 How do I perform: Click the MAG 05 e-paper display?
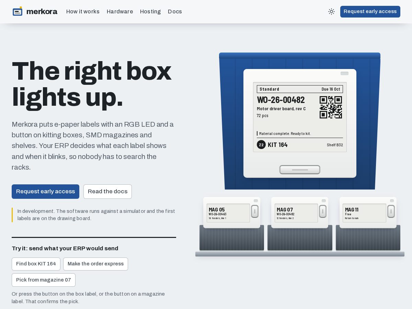point(228,213)
